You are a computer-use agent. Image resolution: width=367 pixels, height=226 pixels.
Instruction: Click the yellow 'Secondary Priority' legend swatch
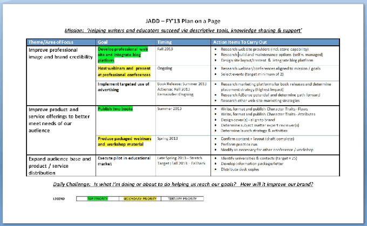click(140, 198)
